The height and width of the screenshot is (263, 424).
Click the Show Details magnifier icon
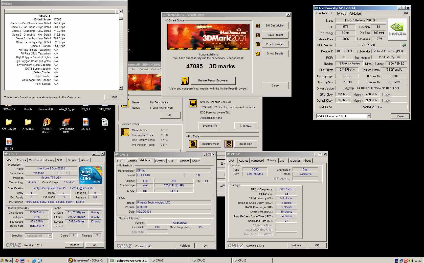pyautogui.click(x=257, y=54)
